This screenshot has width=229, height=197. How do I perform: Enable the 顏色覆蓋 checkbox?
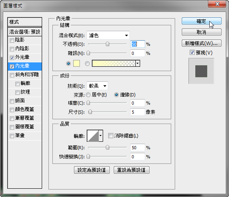pos(12,110)
